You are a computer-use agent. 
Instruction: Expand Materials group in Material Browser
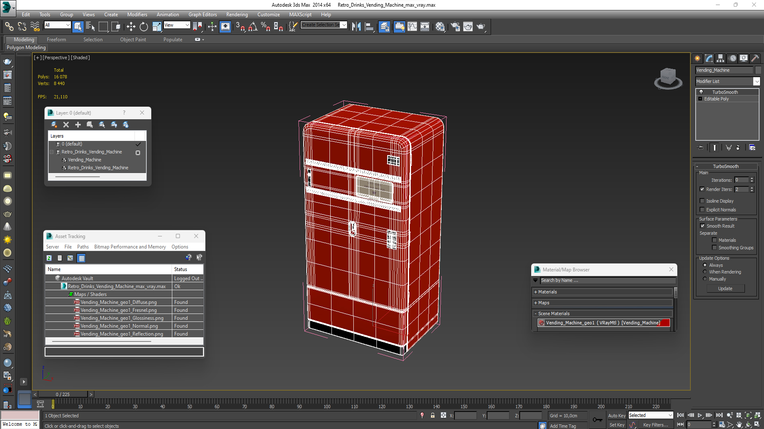tap(536, 292)
